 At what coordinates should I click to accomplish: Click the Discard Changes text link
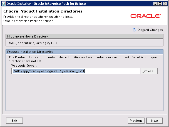[150, 30]
